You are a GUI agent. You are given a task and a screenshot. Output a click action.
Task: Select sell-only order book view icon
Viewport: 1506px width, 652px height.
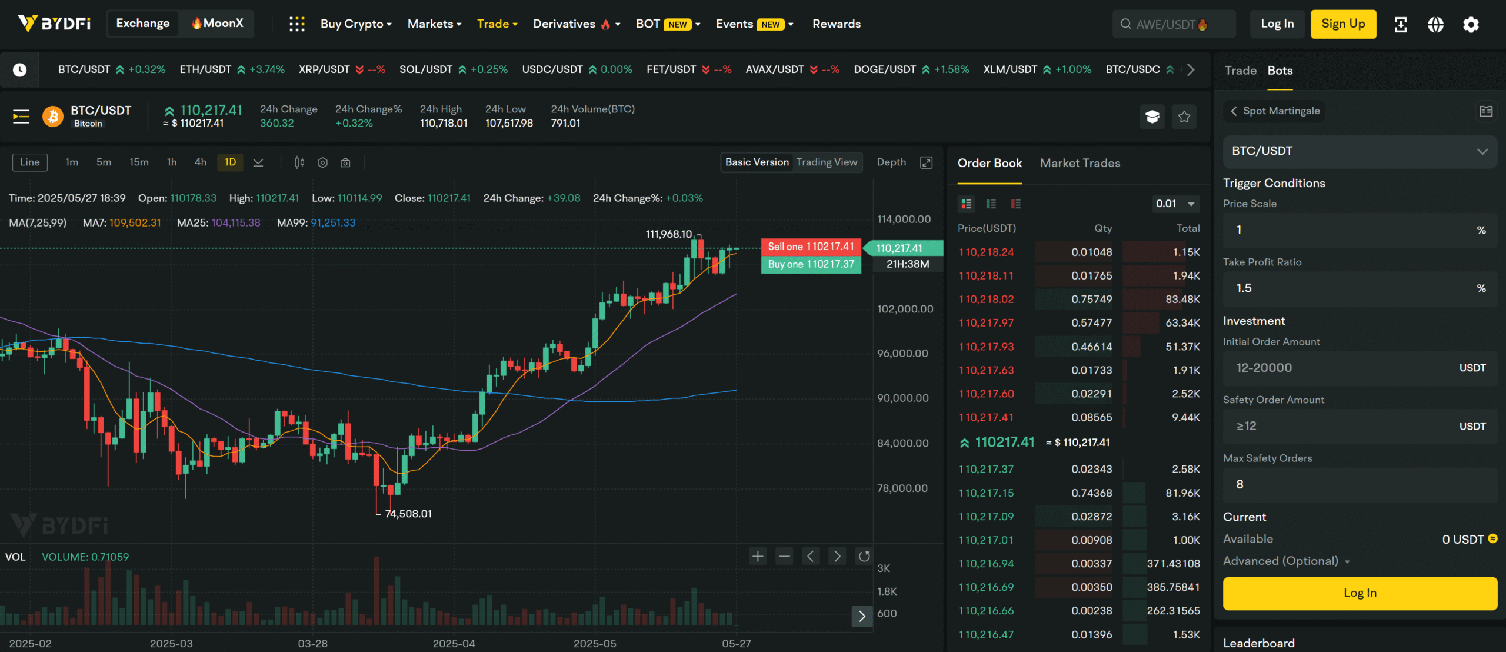(x=1015, y=204)
